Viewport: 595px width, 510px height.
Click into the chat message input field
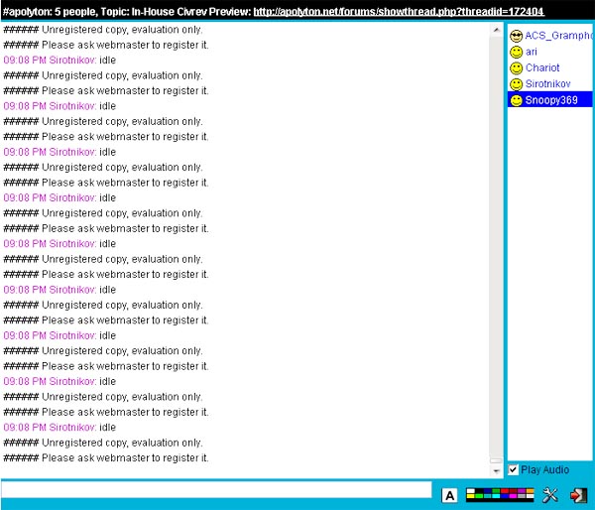[x=216, y=490]
